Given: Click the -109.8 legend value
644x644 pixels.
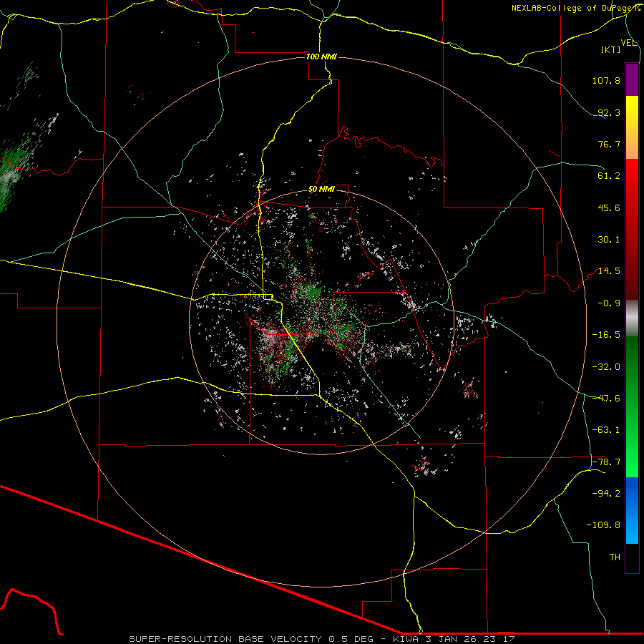Looking at the screenshot, I should click(604, 525).
